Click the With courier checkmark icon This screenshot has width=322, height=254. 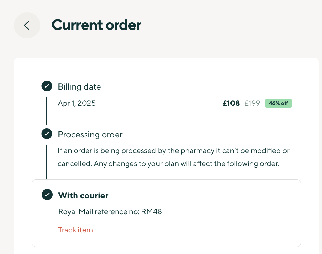pos(47,195)
